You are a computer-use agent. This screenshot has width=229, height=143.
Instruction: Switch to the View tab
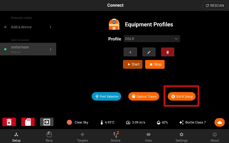point(149,137)
